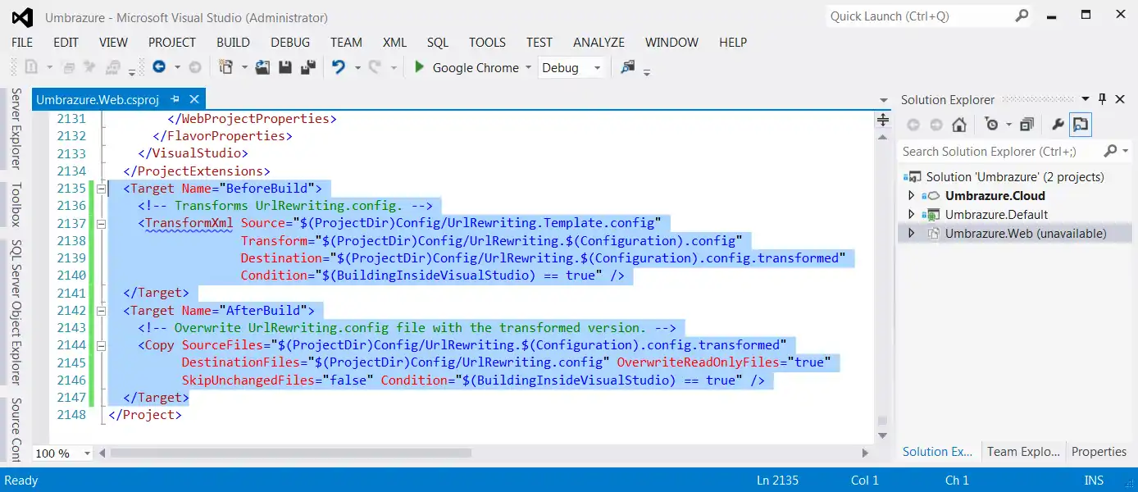Click the editor split-window handle icon
This screenshot has width=1138, height=492.
[x=883, y=120]
